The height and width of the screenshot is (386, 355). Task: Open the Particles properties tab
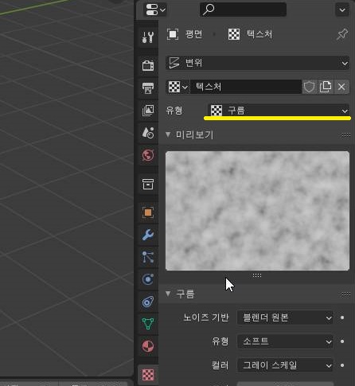click(x=148, y=257)
